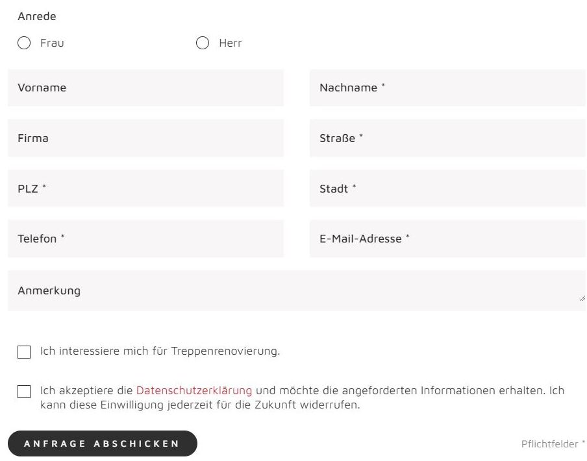Click inside the Anmerkung text area

pyautogui.click(x=296, y=291)
